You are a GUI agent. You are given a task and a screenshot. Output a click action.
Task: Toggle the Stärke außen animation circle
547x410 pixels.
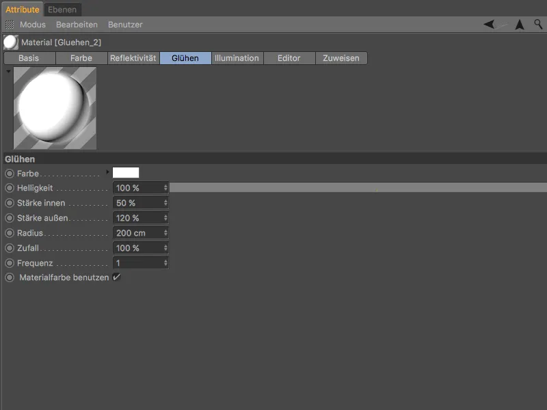[x=10, y=218]
